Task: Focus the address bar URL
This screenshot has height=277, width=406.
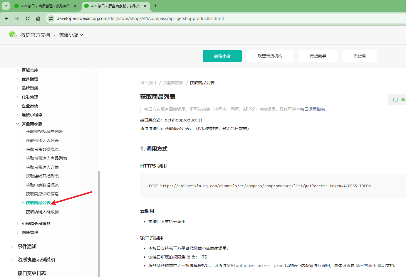Action: (x=140, y=18)
